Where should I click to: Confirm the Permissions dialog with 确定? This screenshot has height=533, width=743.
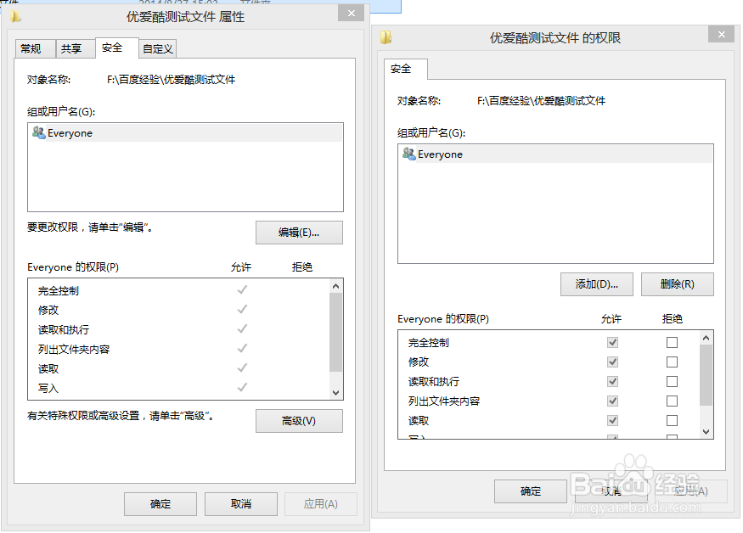click(530, 491)
